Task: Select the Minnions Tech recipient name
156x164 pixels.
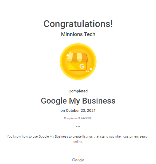Action: tap(78, 34)
